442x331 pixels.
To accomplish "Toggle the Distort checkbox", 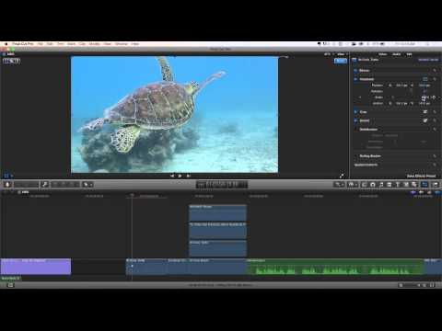I will pyautogui.click(x=355, y=120).
